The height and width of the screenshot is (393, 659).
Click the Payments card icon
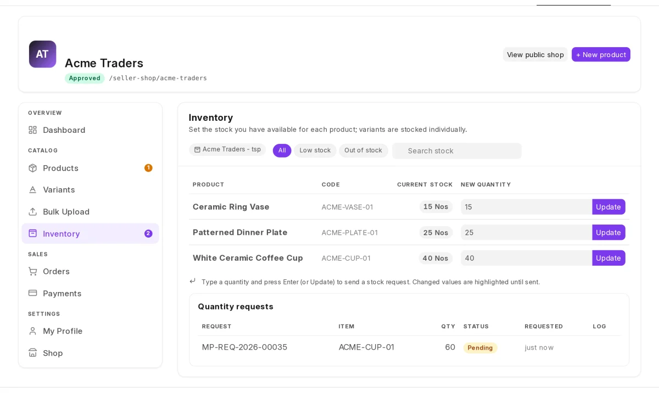[33, 293]
